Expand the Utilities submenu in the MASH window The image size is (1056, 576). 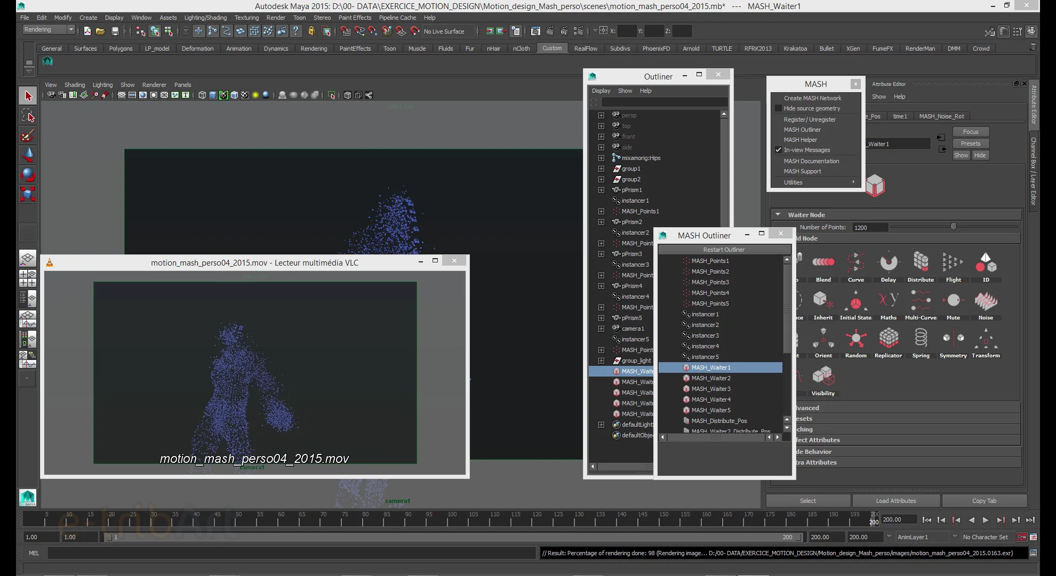793,182
